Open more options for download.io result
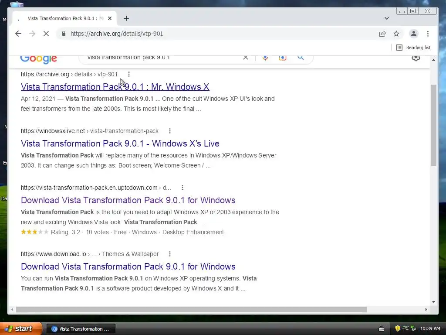Image resolution: width=446 pixels, height=335 pixels. [x=170, y=254]
